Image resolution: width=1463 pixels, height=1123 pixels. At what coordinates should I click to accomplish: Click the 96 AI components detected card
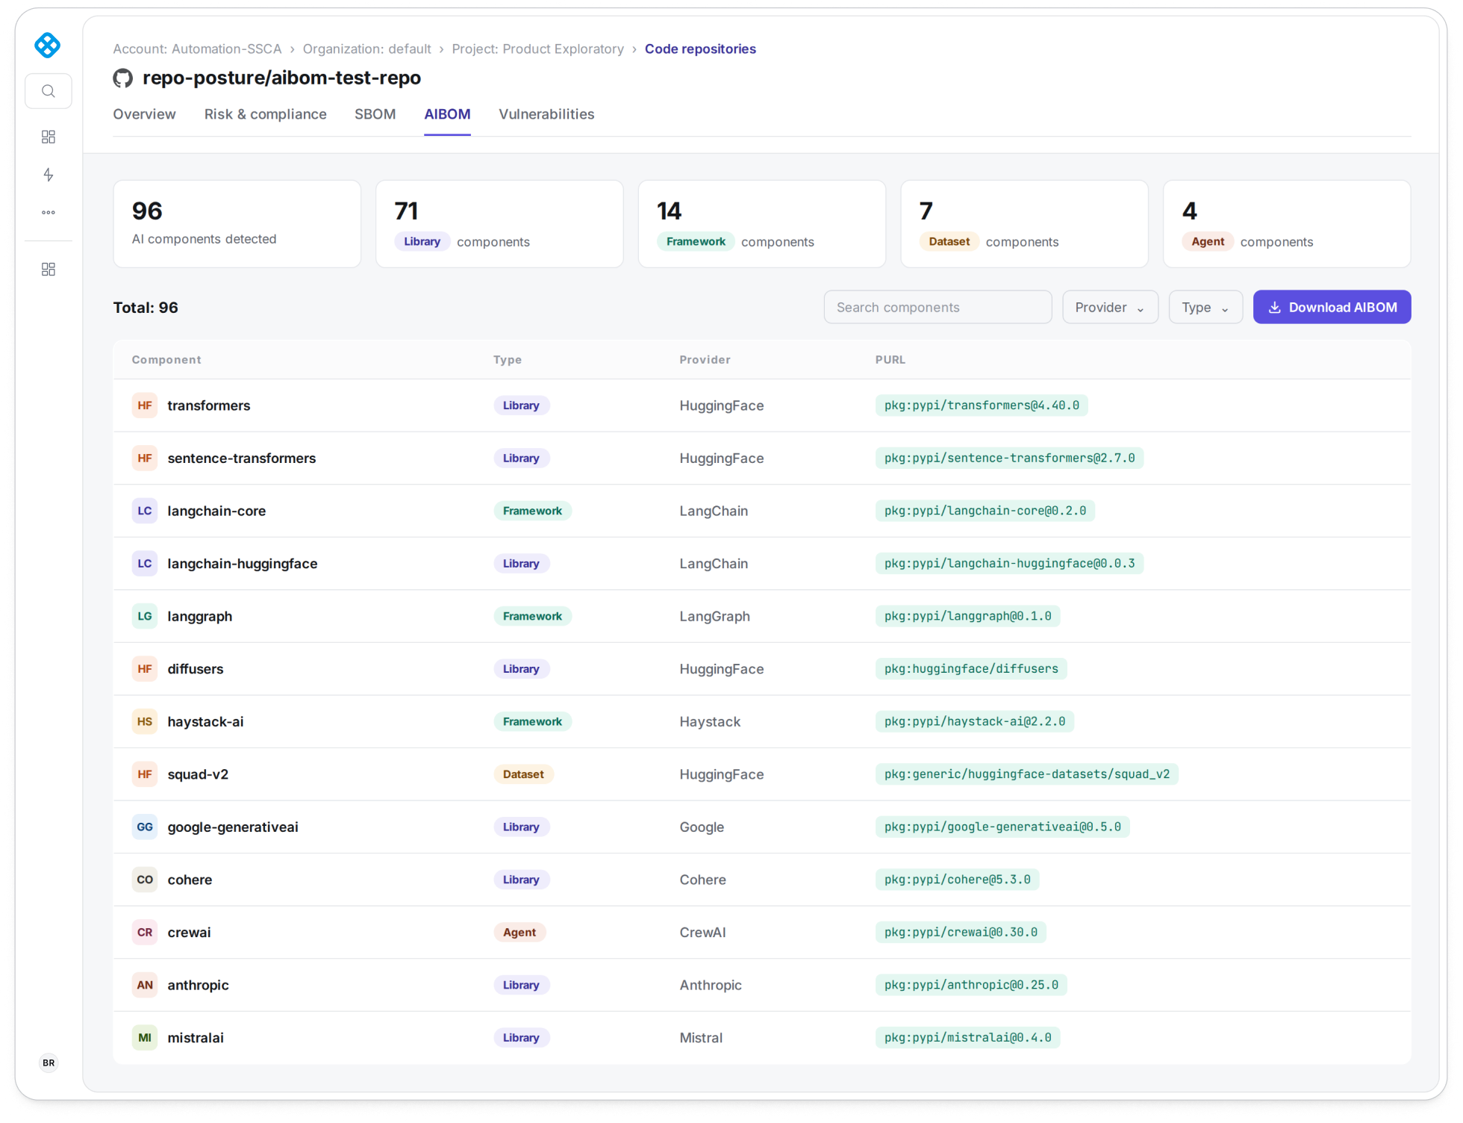pos(237,224)
